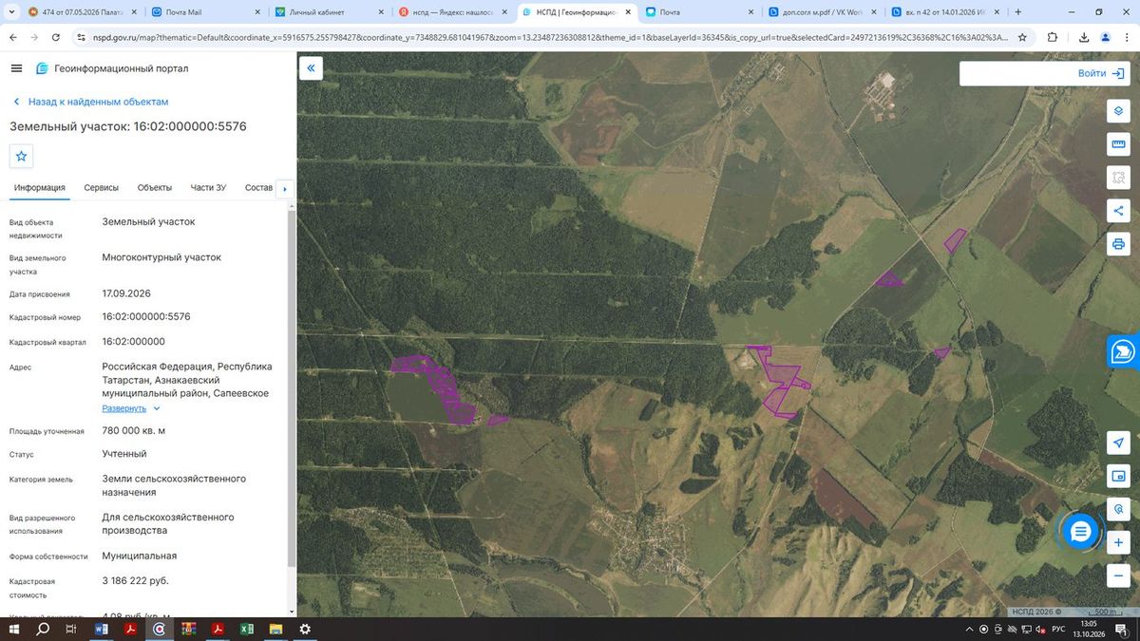Open the map layers panel
Image resolution: width=1140 pixels, height=641 pixels.
tap(1118, 110)
